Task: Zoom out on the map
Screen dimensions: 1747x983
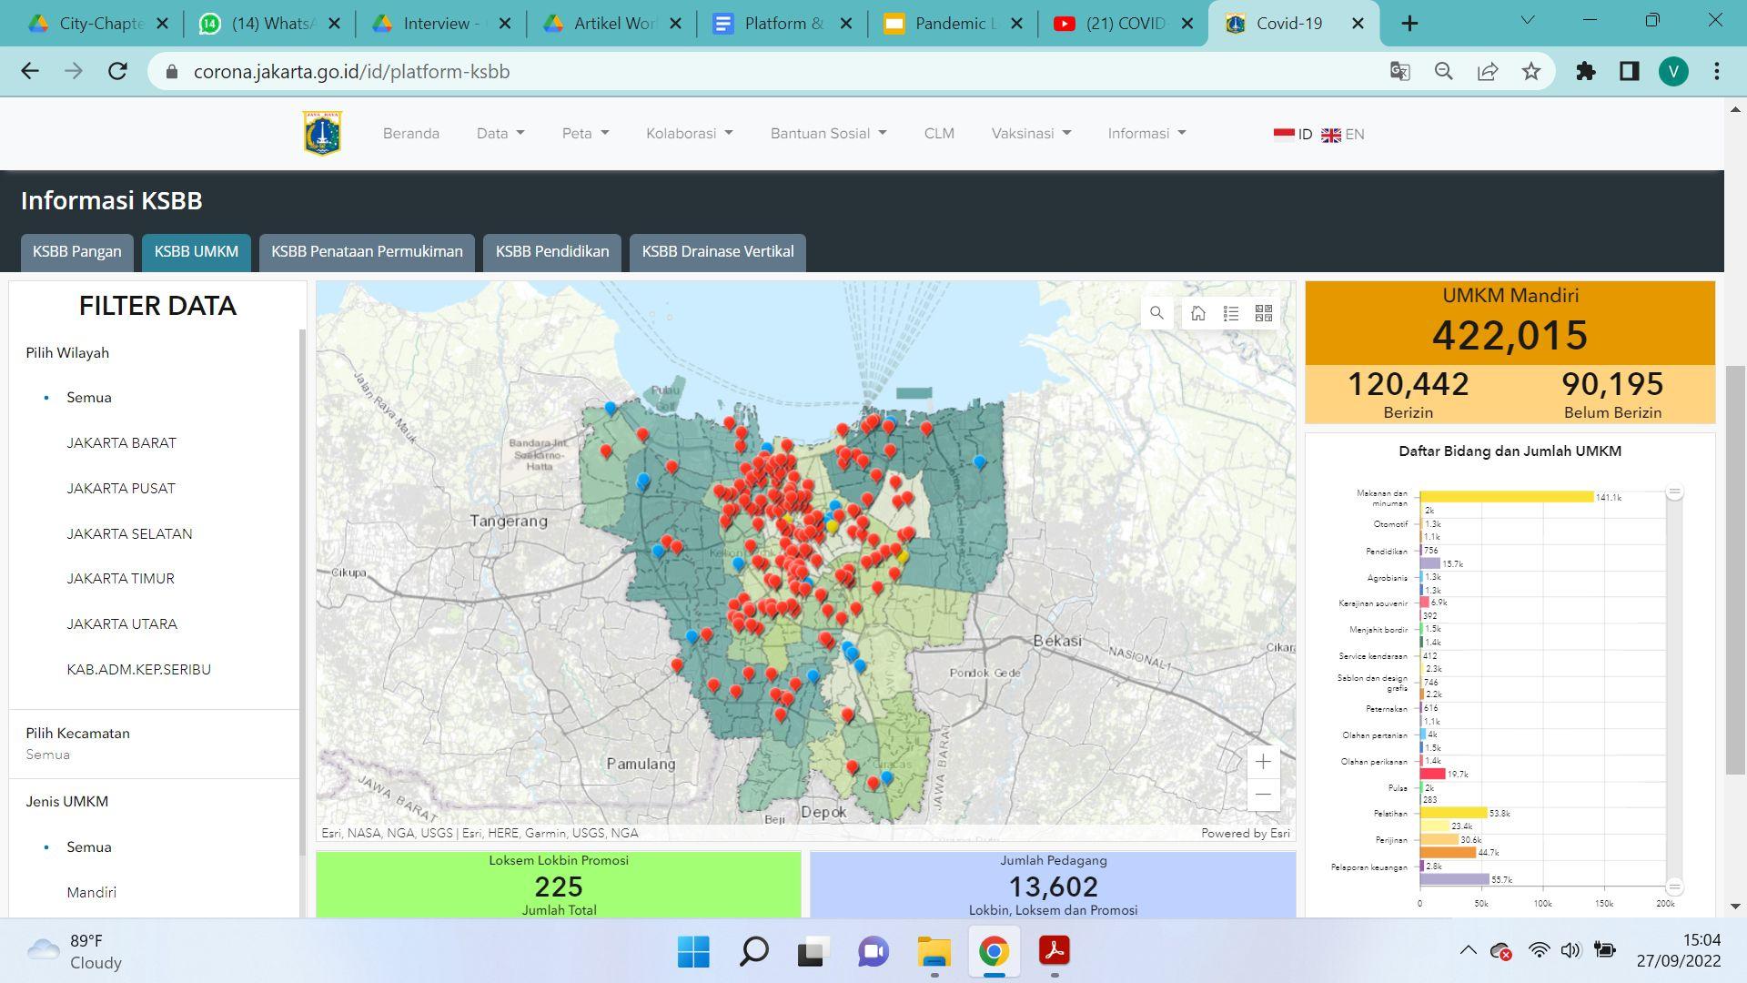Action: (1263, 795)
